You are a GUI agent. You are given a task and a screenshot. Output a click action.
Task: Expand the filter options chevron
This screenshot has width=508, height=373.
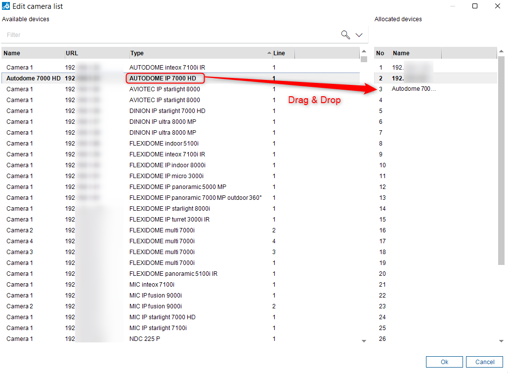point(359,35)
